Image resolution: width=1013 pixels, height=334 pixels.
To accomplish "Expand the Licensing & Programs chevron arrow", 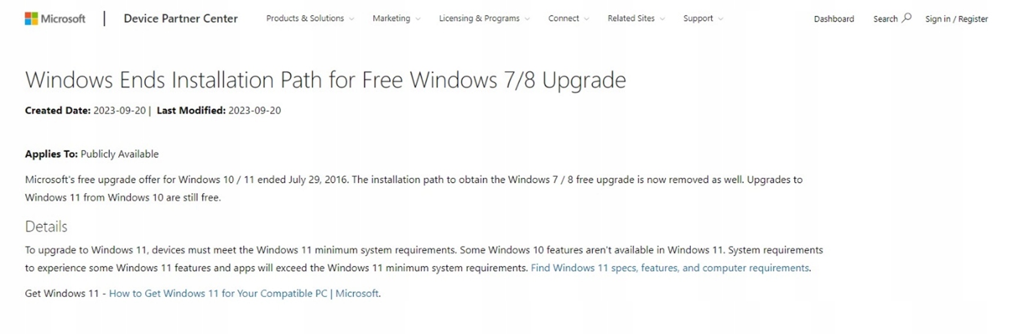I will 527,19.
